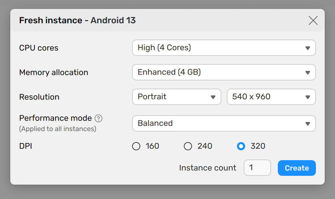Select the 320 DPI radio button
The width and height of the screenshot is (335, 199).
click(241, 147)
